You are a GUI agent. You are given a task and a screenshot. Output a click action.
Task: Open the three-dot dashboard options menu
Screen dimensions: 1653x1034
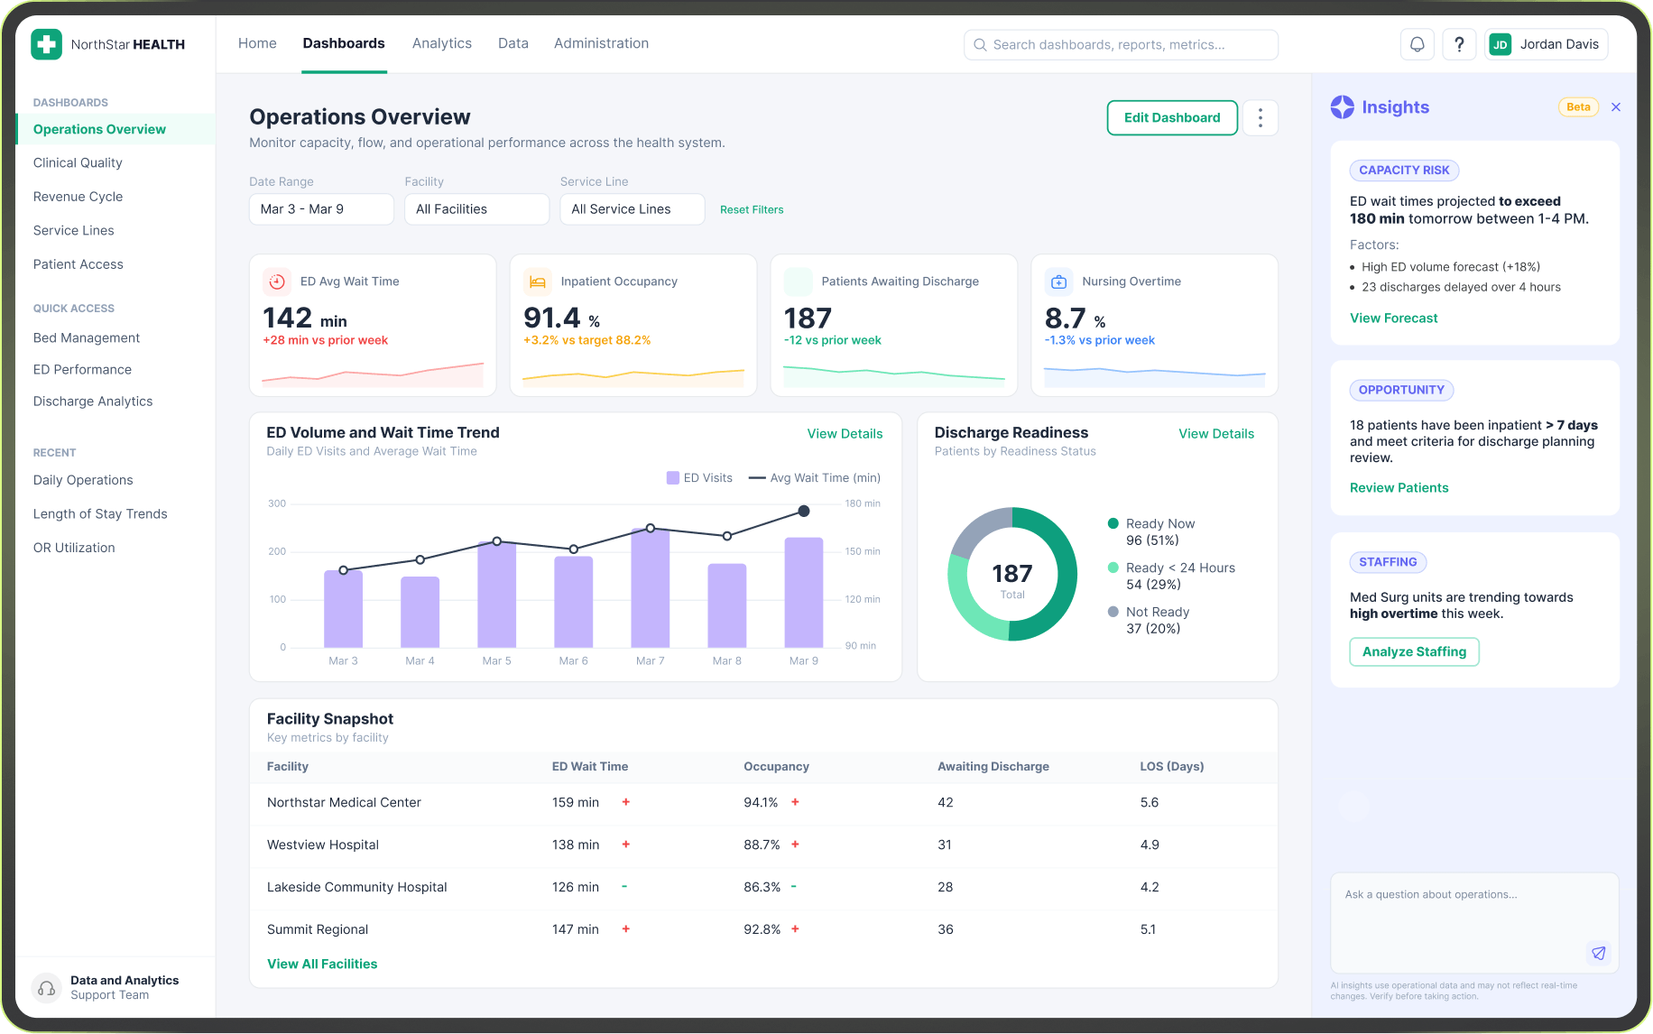(x=1261, y=118)
